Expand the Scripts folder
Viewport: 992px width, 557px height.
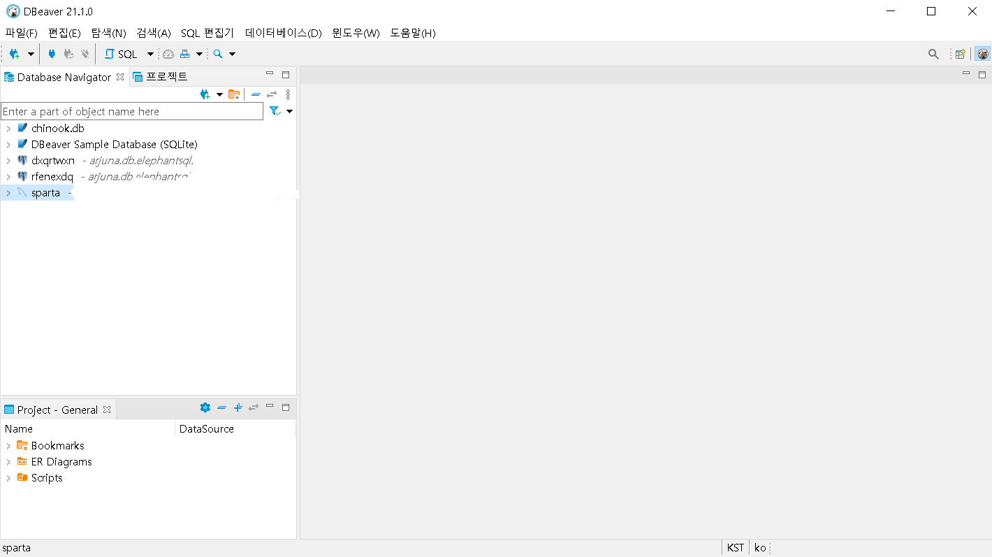[x=8, y=478]
